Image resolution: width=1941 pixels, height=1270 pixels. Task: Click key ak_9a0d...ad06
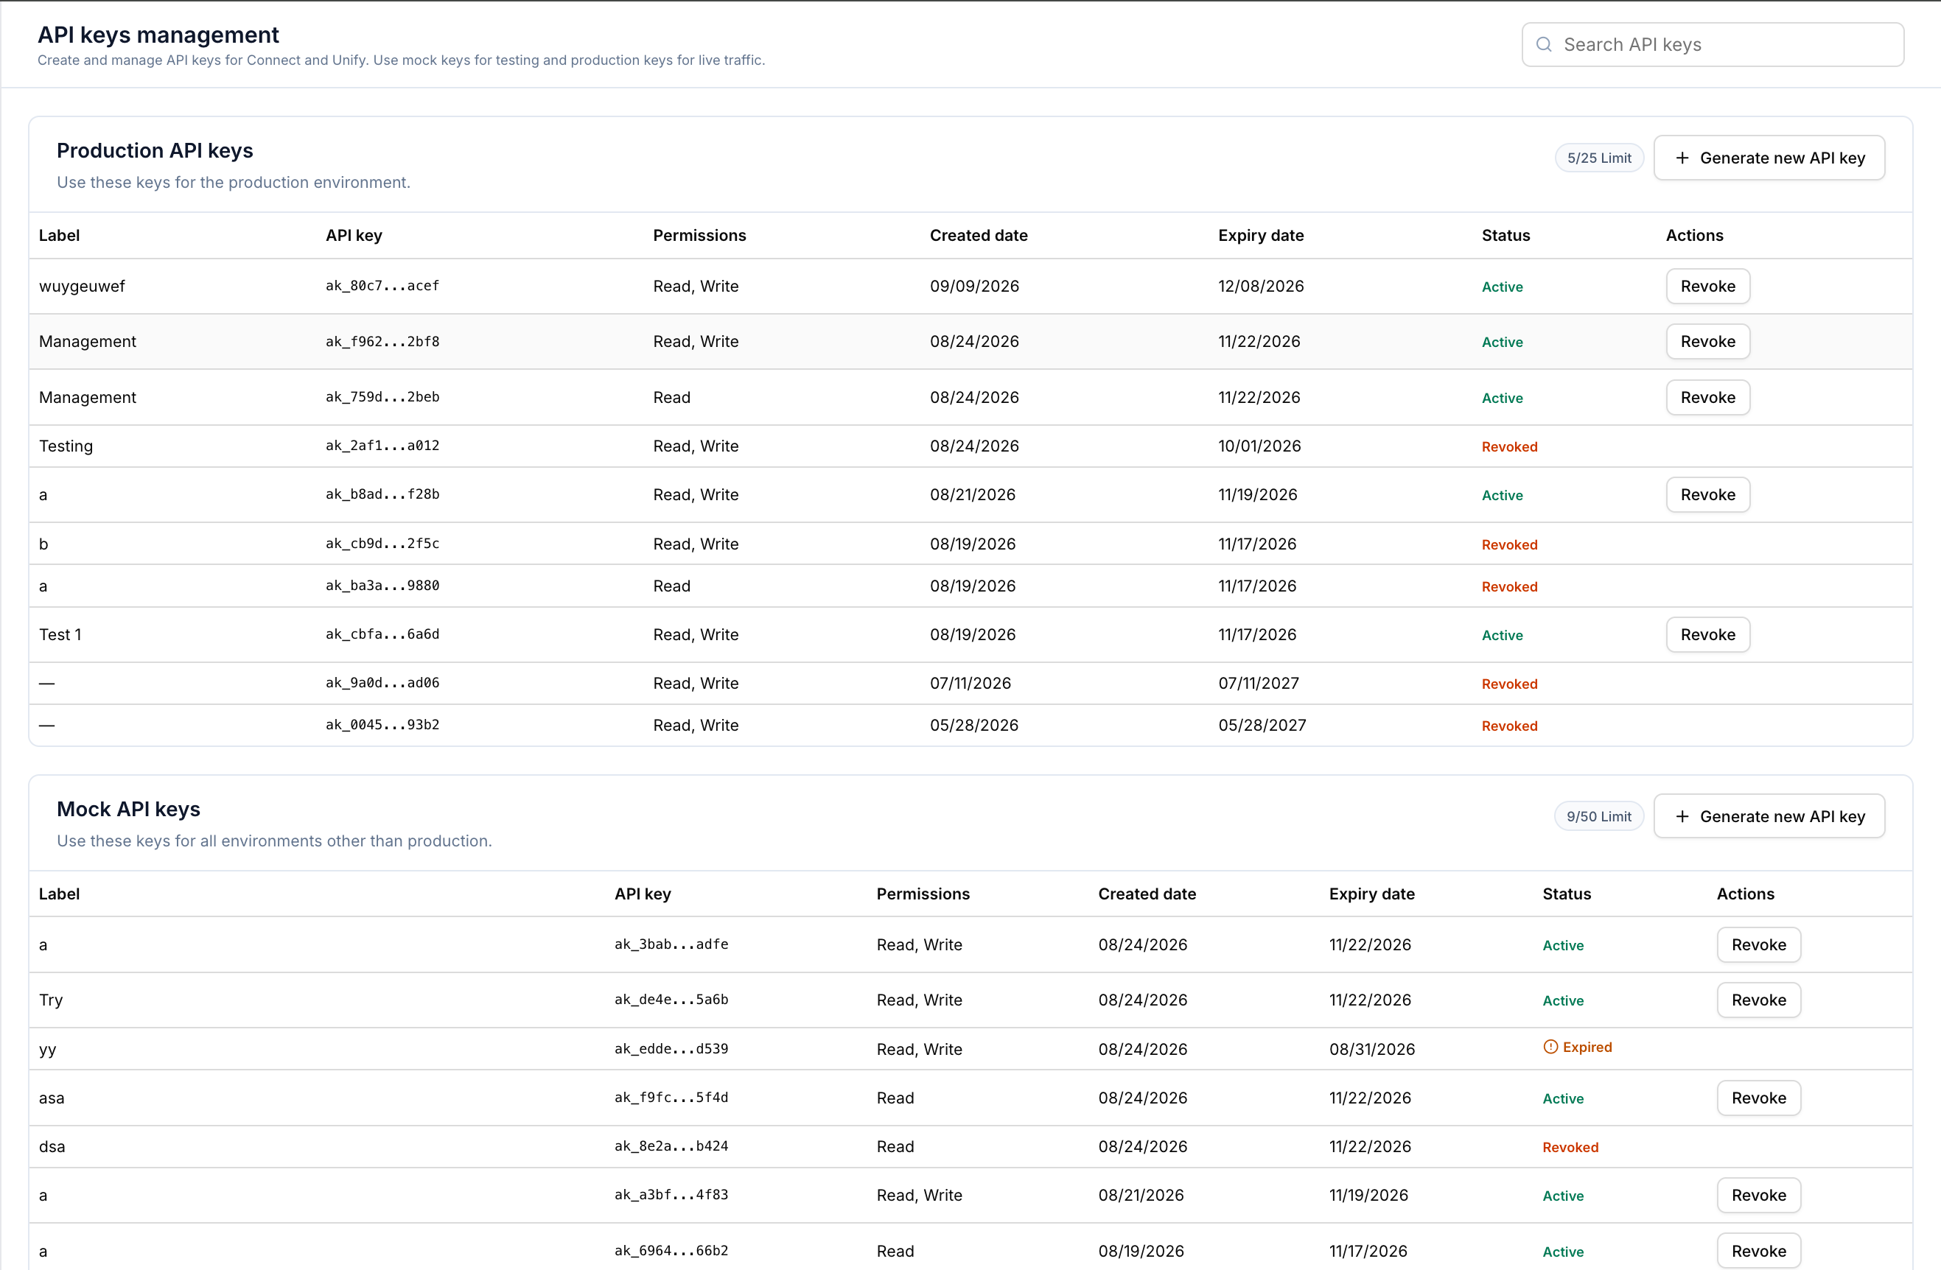click(382, 683)
